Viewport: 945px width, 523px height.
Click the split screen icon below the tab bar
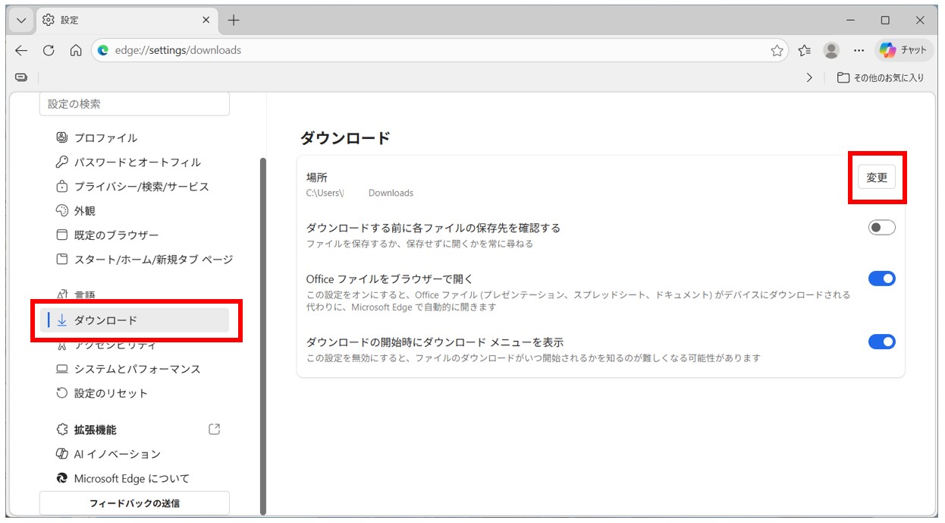tap(21, 77)
